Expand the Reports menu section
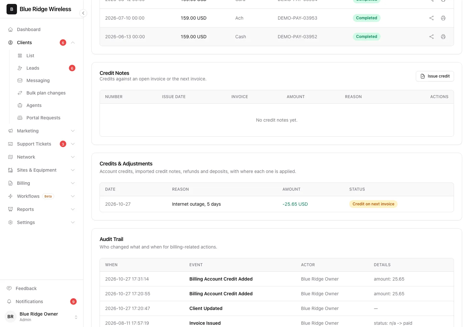 [x=73, y=209]
